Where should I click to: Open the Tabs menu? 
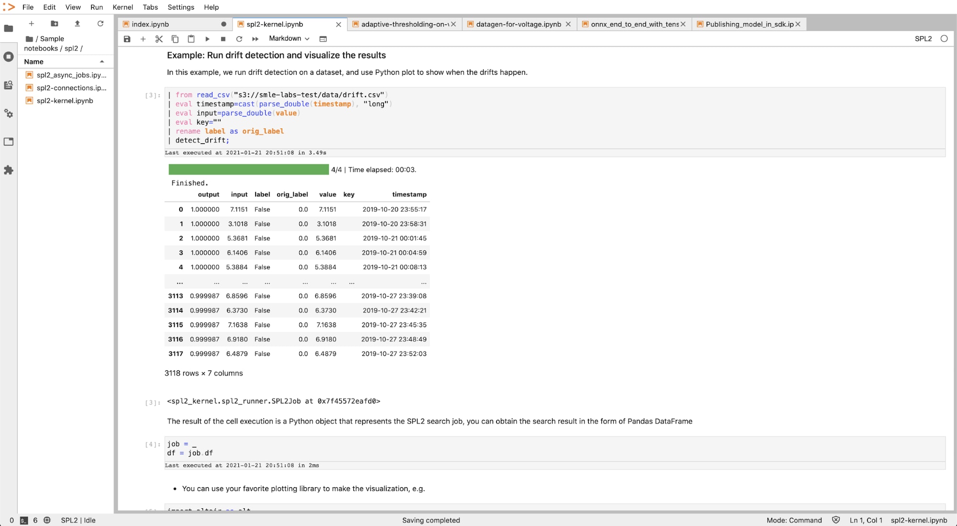pyautogui.click(x=150, y=7)
